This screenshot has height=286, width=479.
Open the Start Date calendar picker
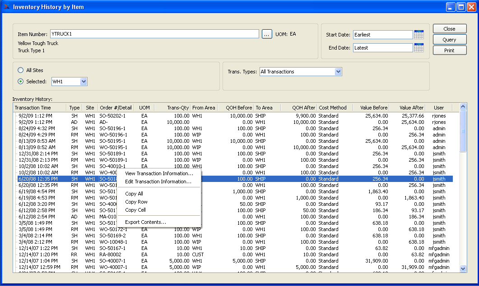pyautogui.click(x=419, y=35)
